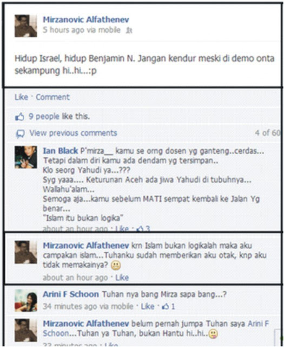The height and width of the screenshot is (347, 284).
Task: Open Ian Black's profile picture
Action: pos(26,157)
